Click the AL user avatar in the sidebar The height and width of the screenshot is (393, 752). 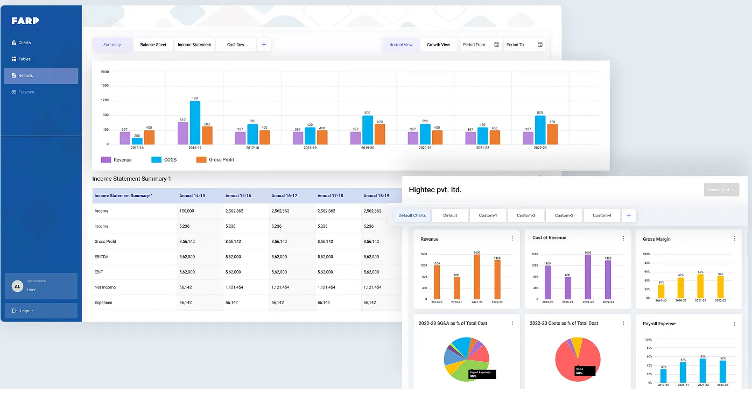click(17, 286)
